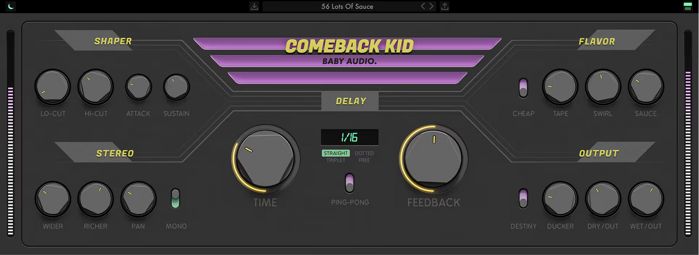Open the green menu icon top-right
The width and height of the screenshot is (699, 255).
688,6
